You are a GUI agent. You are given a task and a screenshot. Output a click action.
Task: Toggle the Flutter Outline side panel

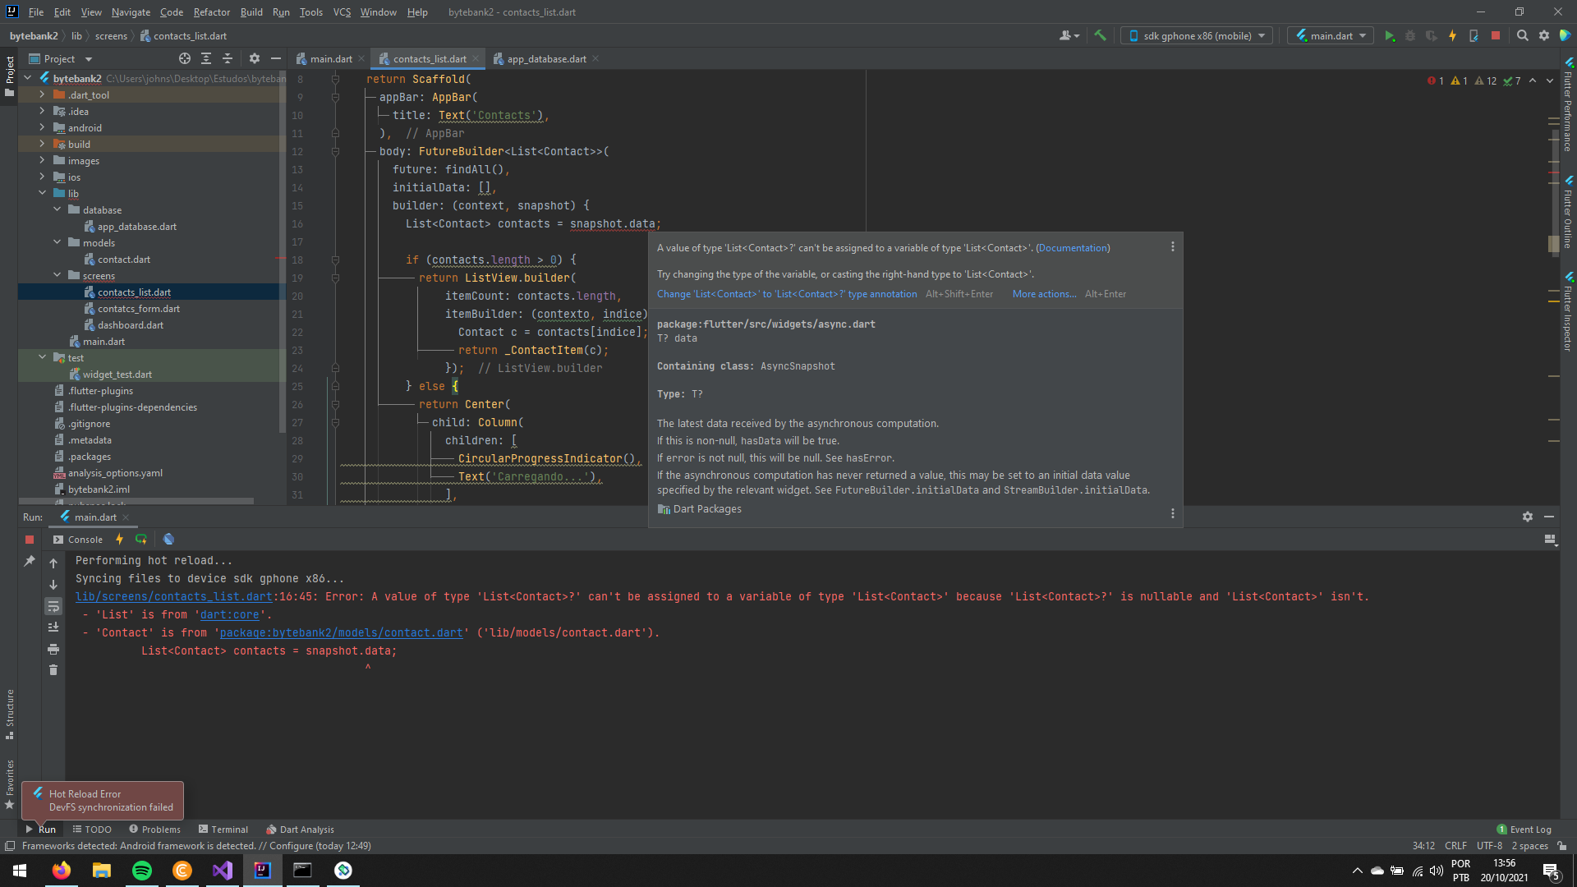pos(1568,212)
